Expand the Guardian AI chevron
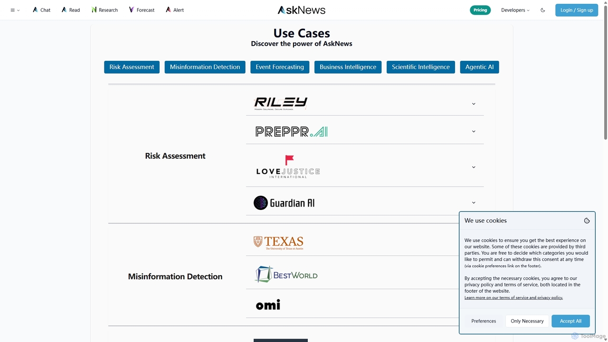 (474, 203)
